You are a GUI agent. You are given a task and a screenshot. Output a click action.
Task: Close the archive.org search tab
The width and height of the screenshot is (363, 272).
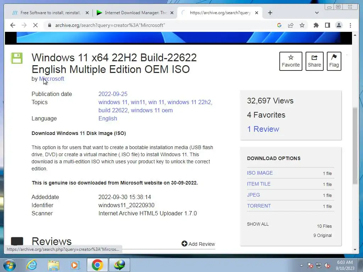257,13
